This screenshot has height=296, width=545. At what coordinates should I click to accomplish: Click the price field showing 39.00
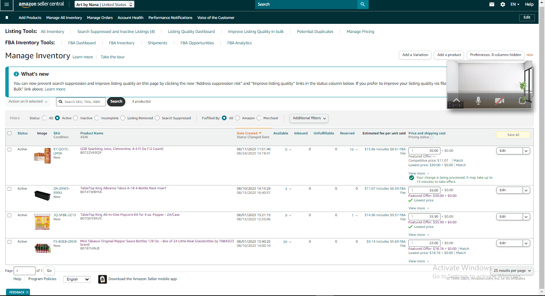click(x=424, y=190)
